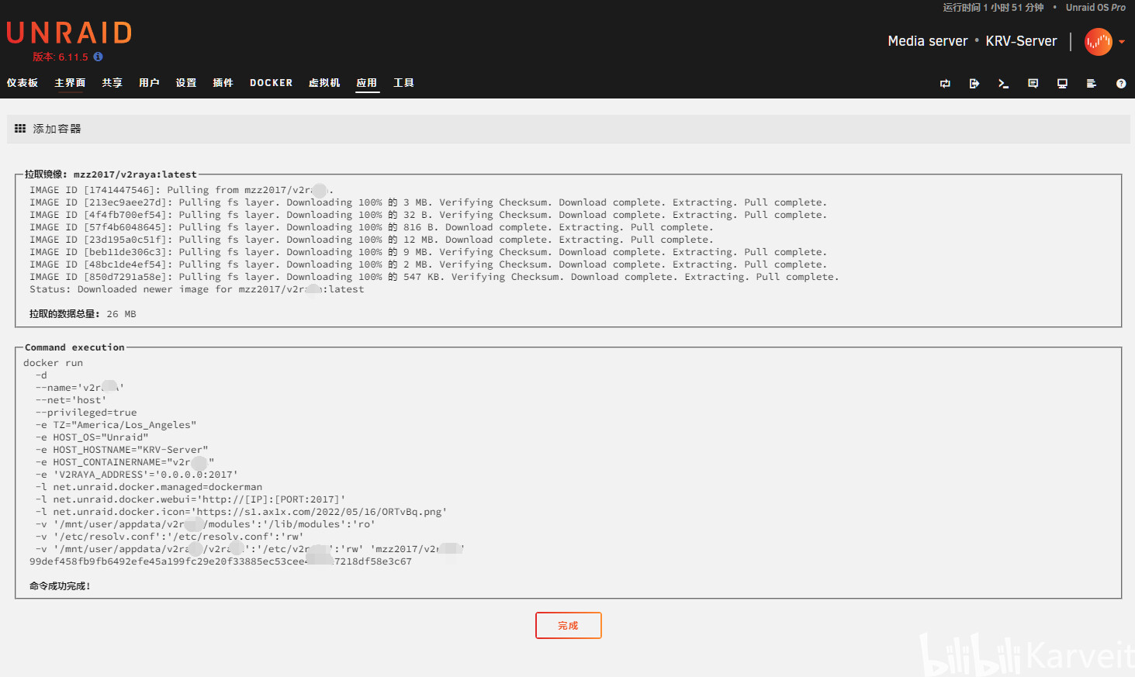Image resolution: width=1135 pixels, height=677 pixels.
Task: Open the DOCKER tab
Action: [271, 83]
